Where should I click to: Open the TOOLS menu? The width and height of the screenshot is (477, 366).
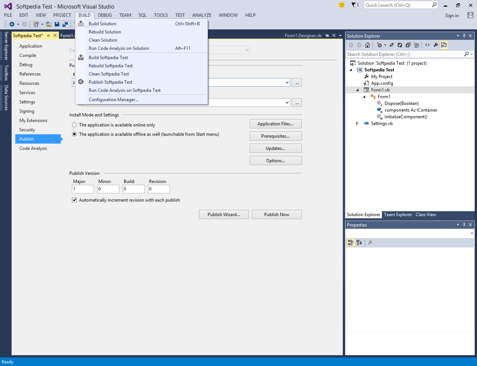tap(161, 15)
